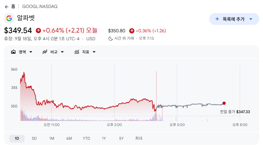263x146 pixels.
Task: Expand the 영역 chart type dropdown
Action: click(x=31, y=52)
